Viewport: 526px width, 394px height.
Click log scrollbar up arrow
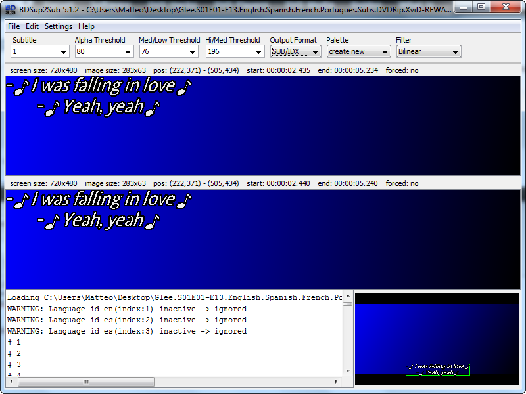click(348, 296)
